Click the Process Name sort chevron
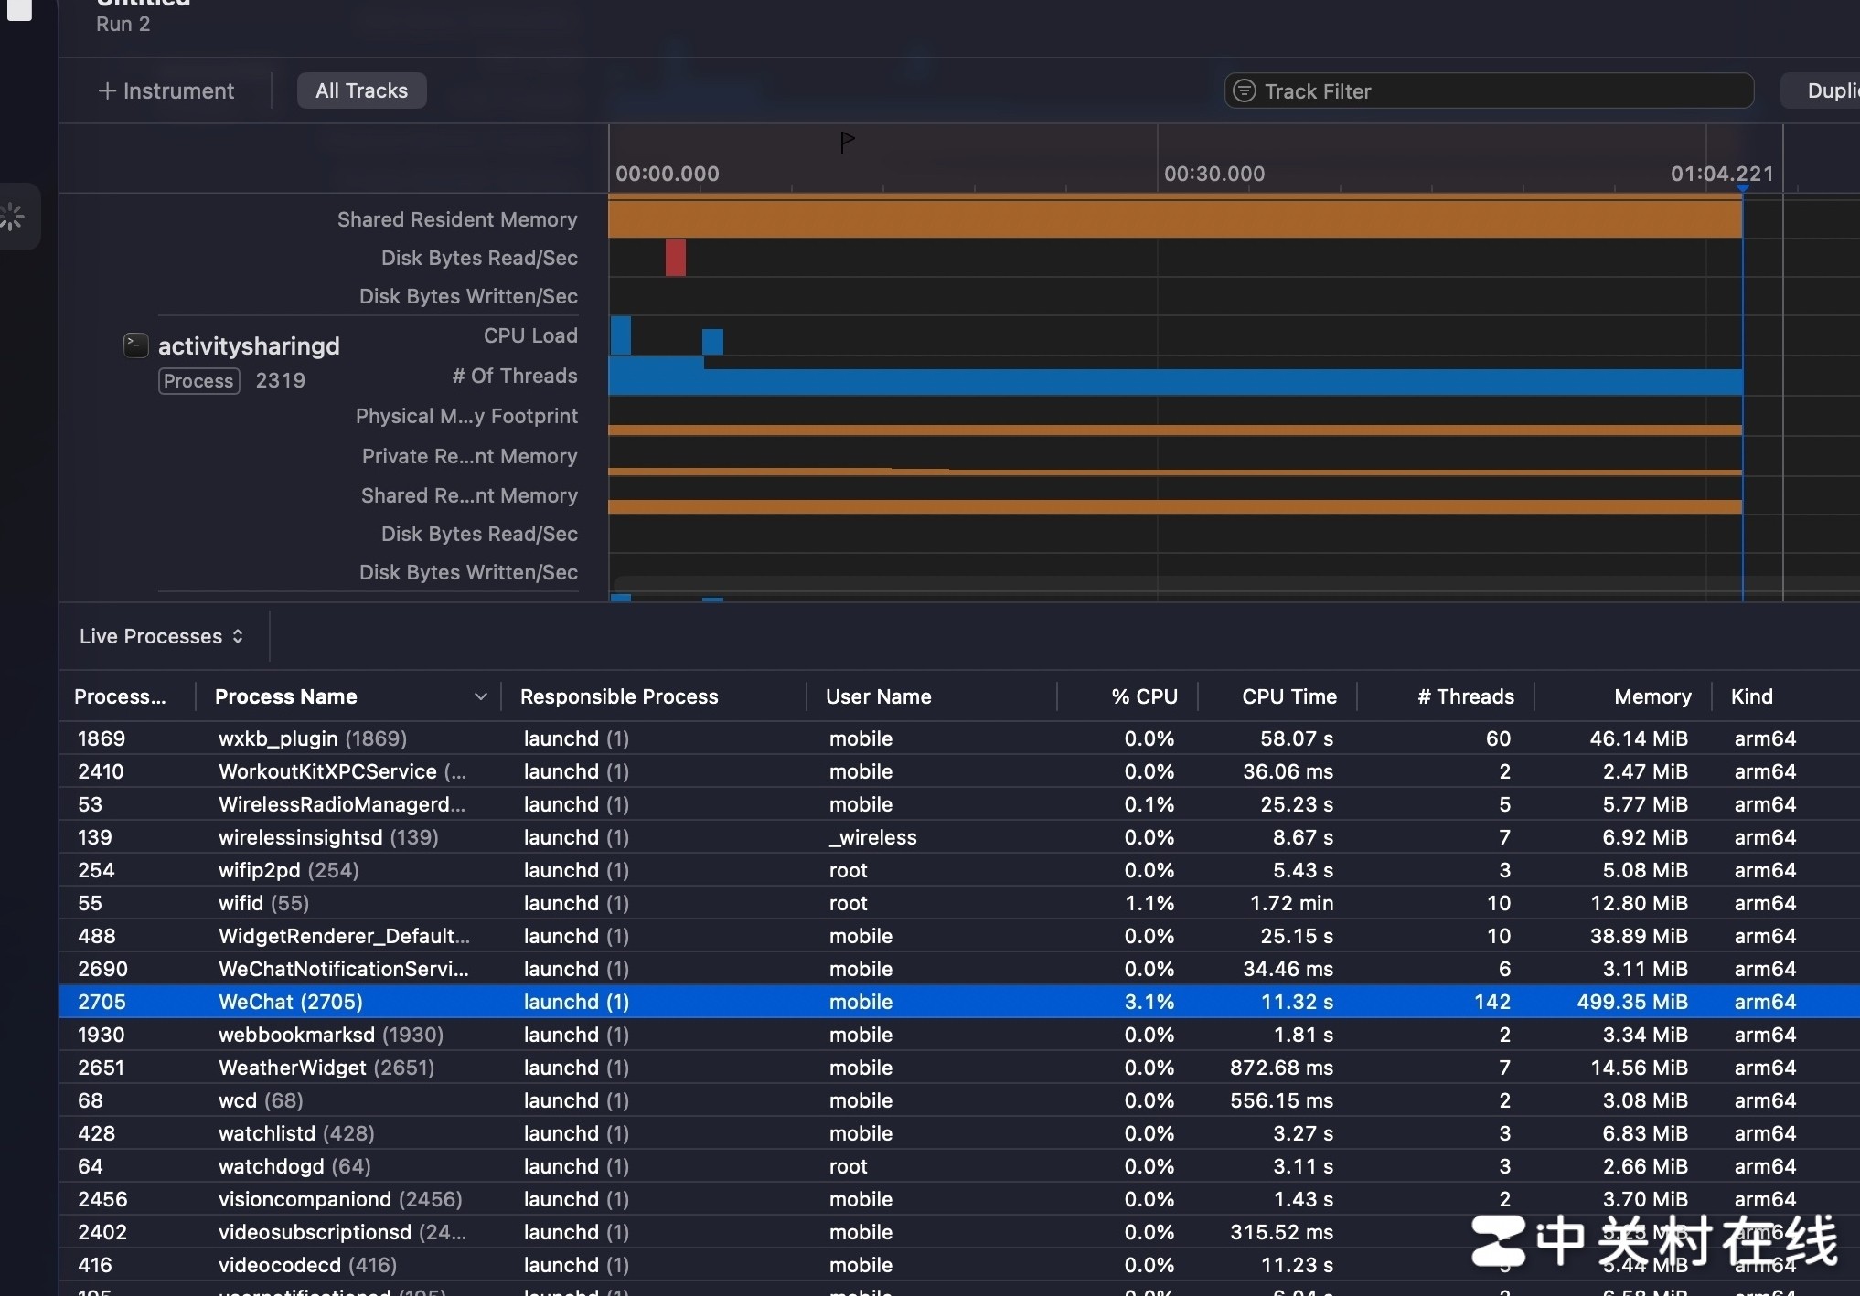This screenshot has width=1860, height=1296. [480, 696]
